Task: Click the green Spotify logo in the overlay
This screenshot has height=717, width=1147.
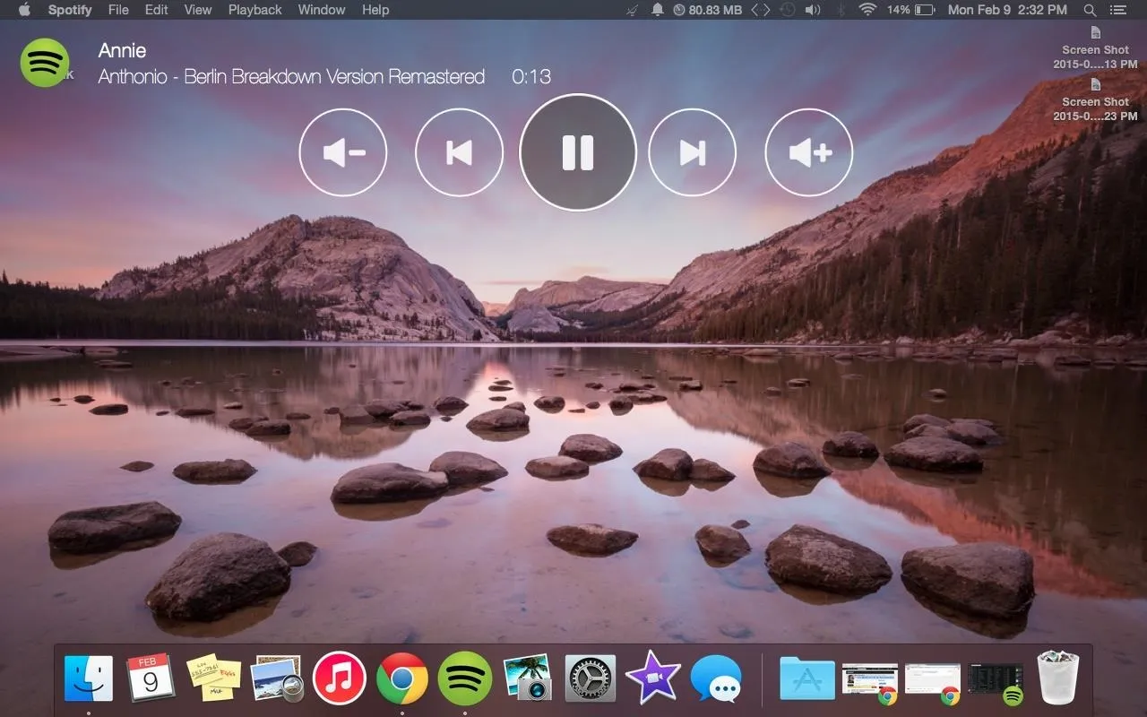Action: point(45,63)
